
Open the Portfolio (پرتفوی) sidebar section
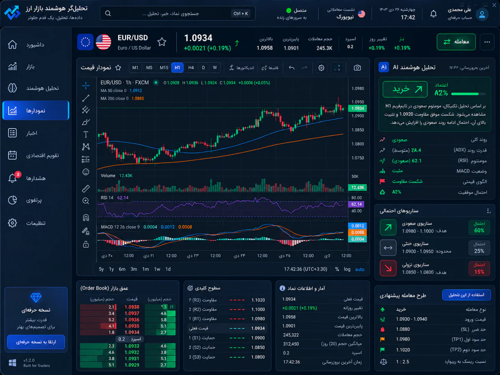(x=36, y=200)
